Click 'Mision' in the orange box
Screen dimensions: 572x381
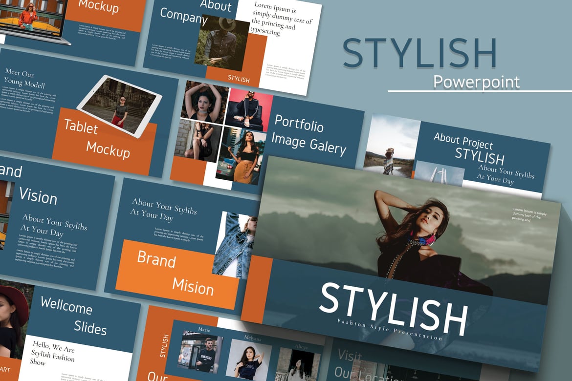pos(193,287)
